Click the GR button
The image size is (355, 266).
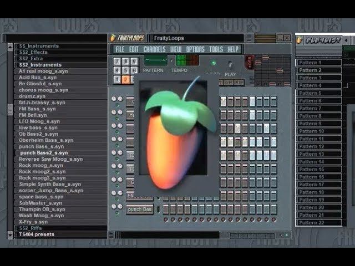tap(229, 83)
